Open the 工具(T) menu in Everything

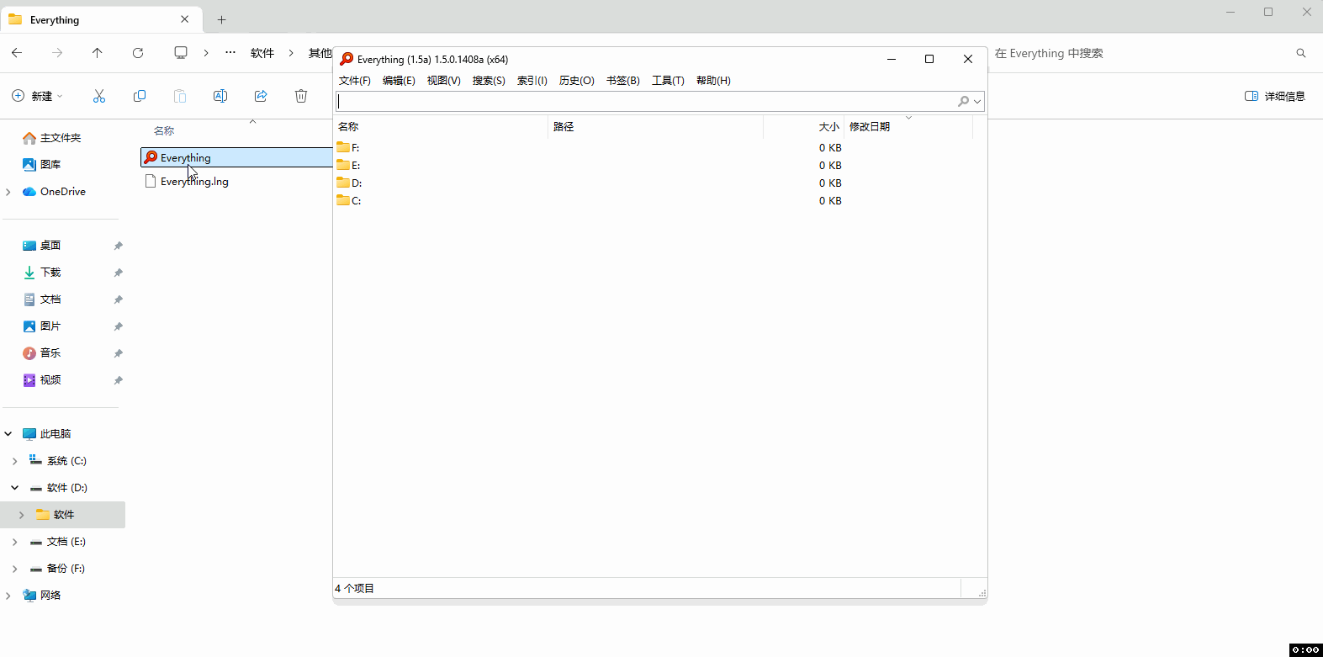click(x=668, y=81)
